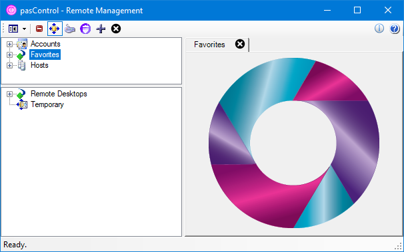Click the keyboard toolbar icon
The image size is (404, 252).
(x=70, y=29)
